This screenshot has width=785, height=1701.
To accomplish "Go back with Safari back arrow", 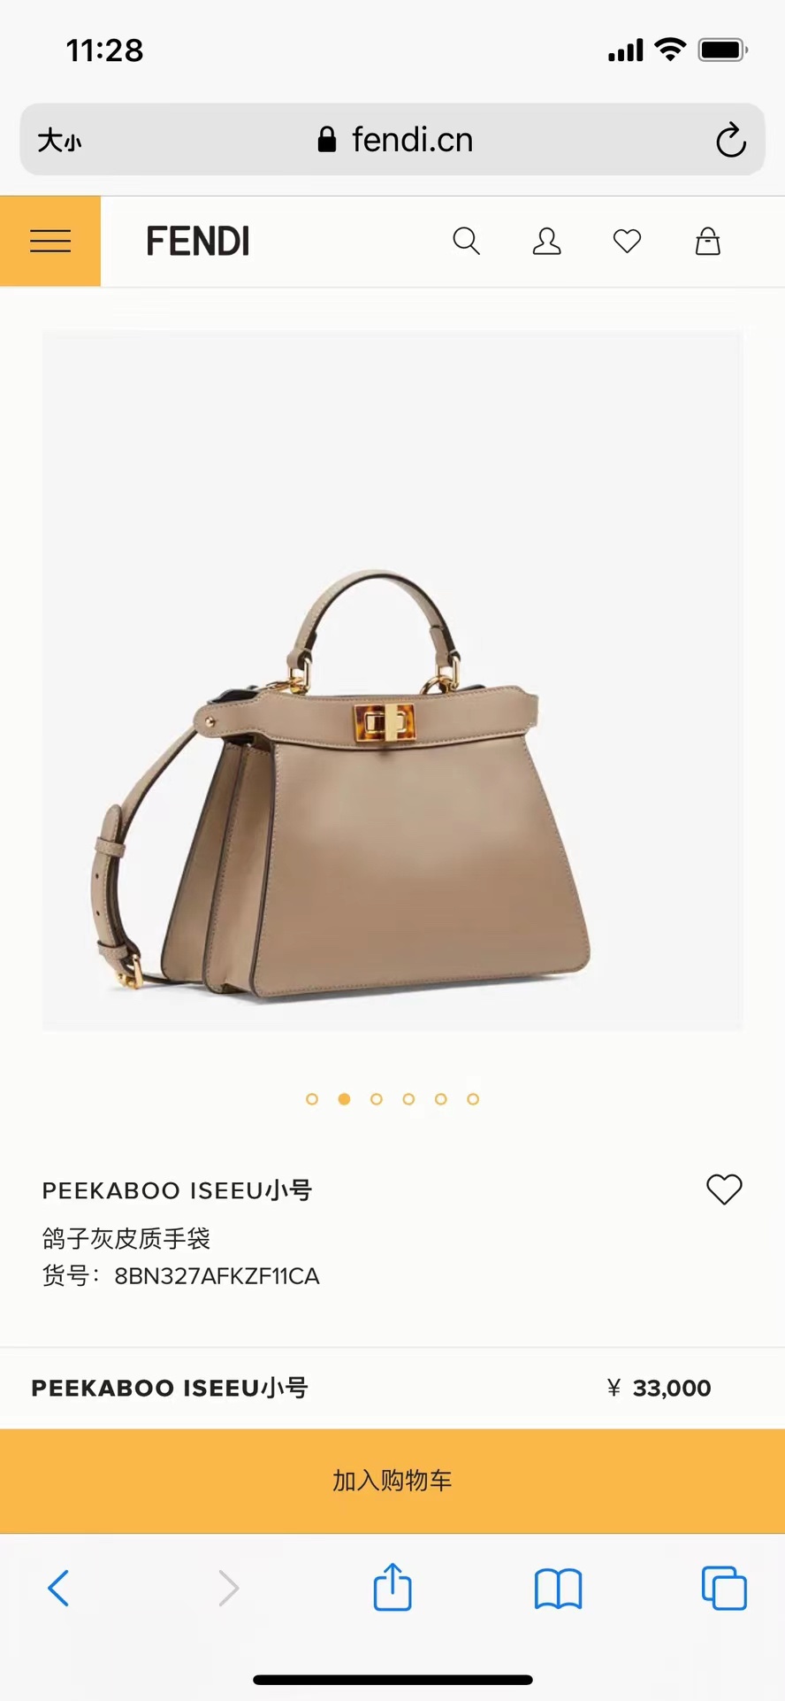I will [58, 1588].
